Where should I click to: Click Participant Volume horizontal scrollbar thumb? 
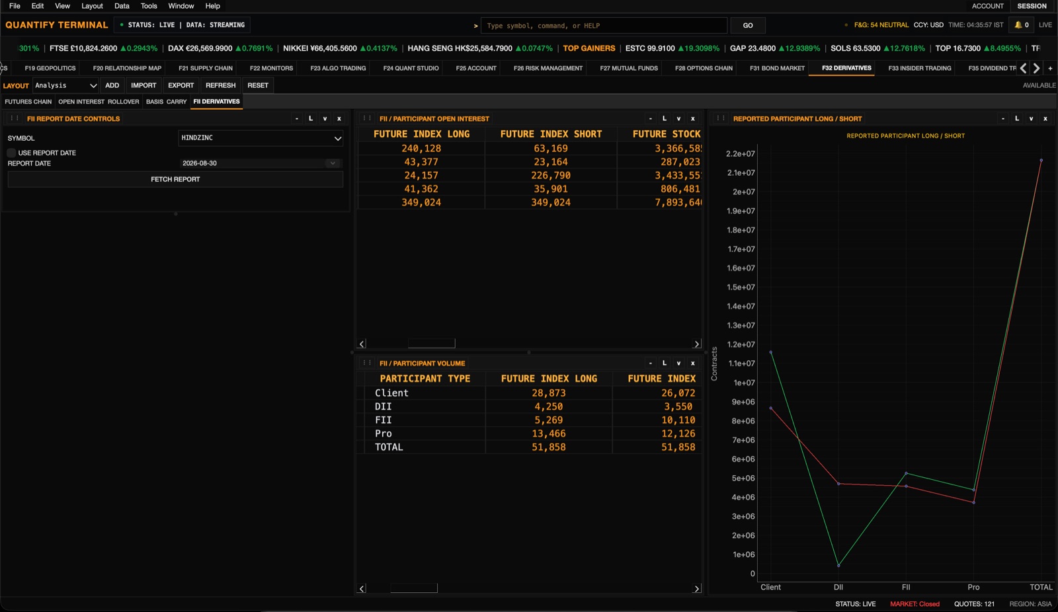414,588
